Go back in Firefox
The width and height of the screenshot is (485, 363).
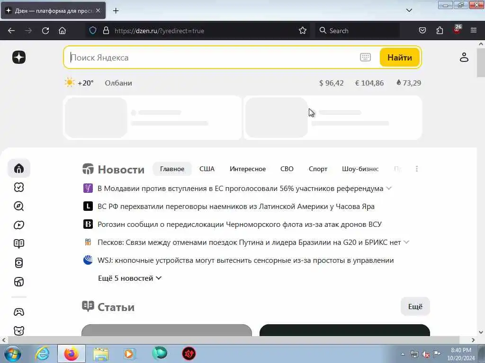(11, 31)
